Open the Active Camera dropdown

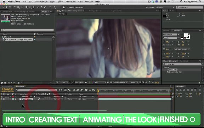click(120, 82)
